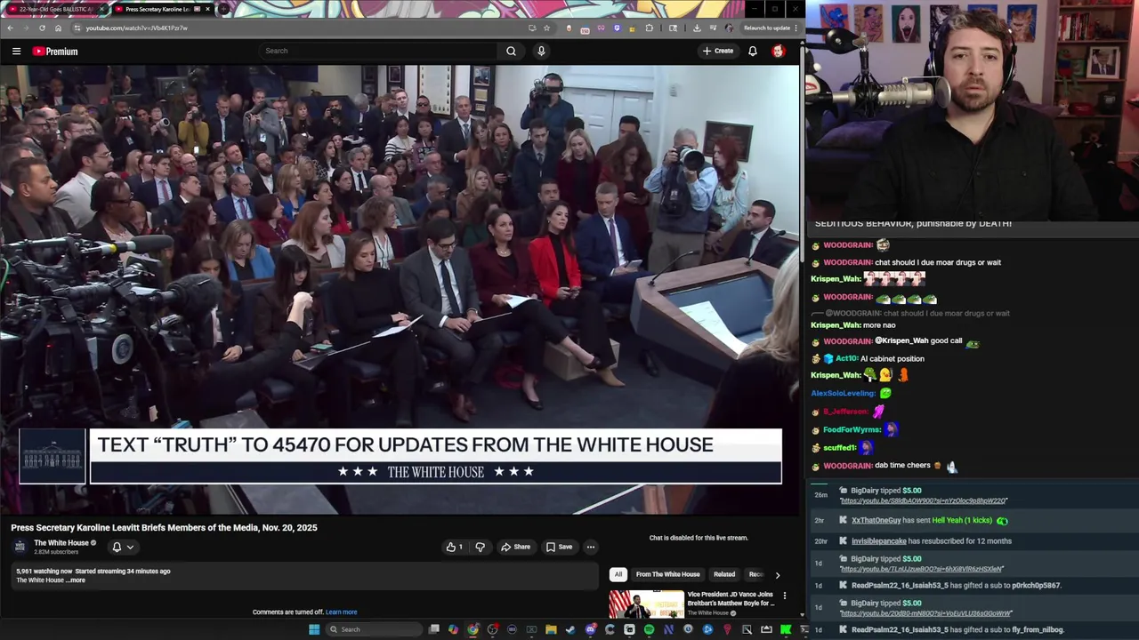Expand the description with '...more'
1139x640 pixels.
click(x=77, y=580)
